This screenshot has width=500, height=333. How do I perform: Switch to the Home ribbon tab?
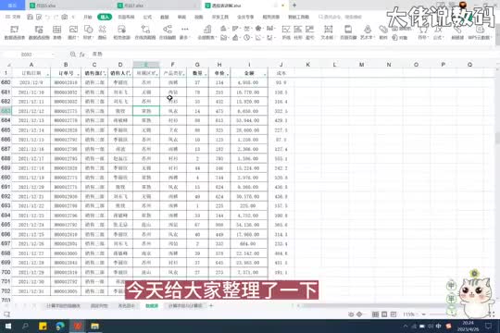tap(88, 17)
